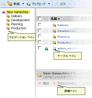Open the Planning link in table
The image size is (92, 98).
[64, 37]
